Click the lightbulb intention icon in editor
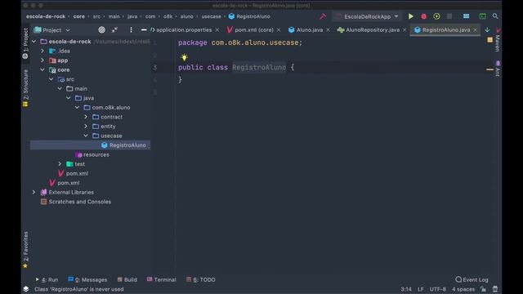Image resolution: width=523 pixels, height=294 pixels. [x=184, y=57]
